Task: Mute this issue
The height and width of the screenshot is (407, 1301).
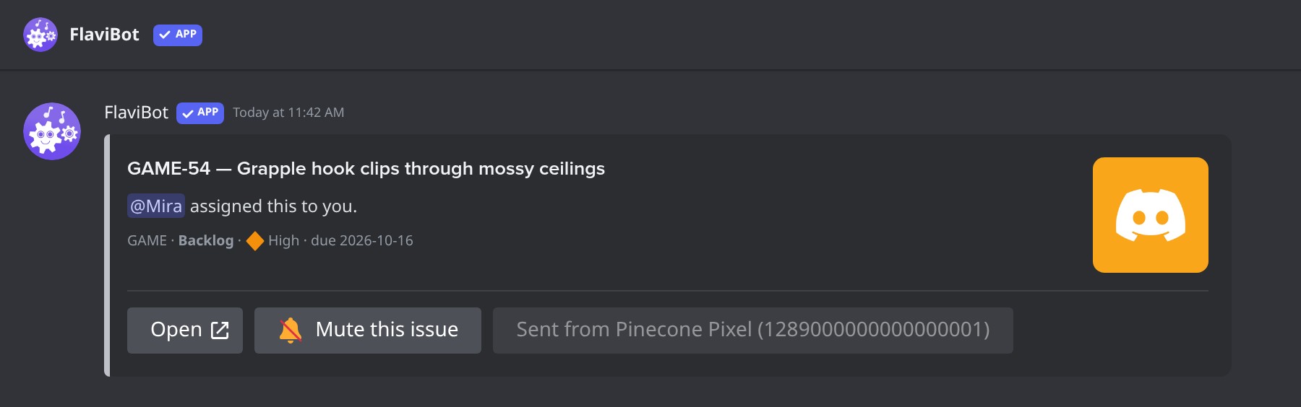Action: click(368, 331)
